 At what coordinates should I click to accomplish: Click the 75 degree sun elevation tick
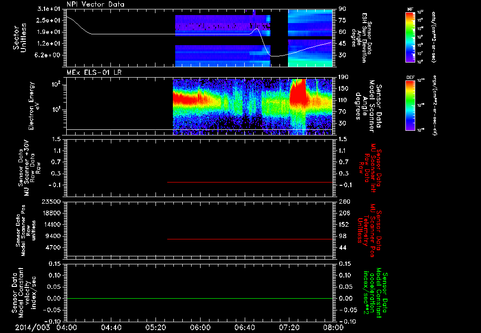coord(342,20)
